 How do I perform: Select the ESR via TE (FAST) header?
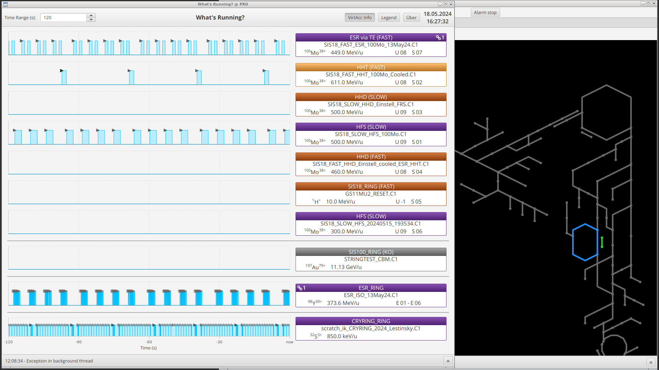tap(371, 37)
